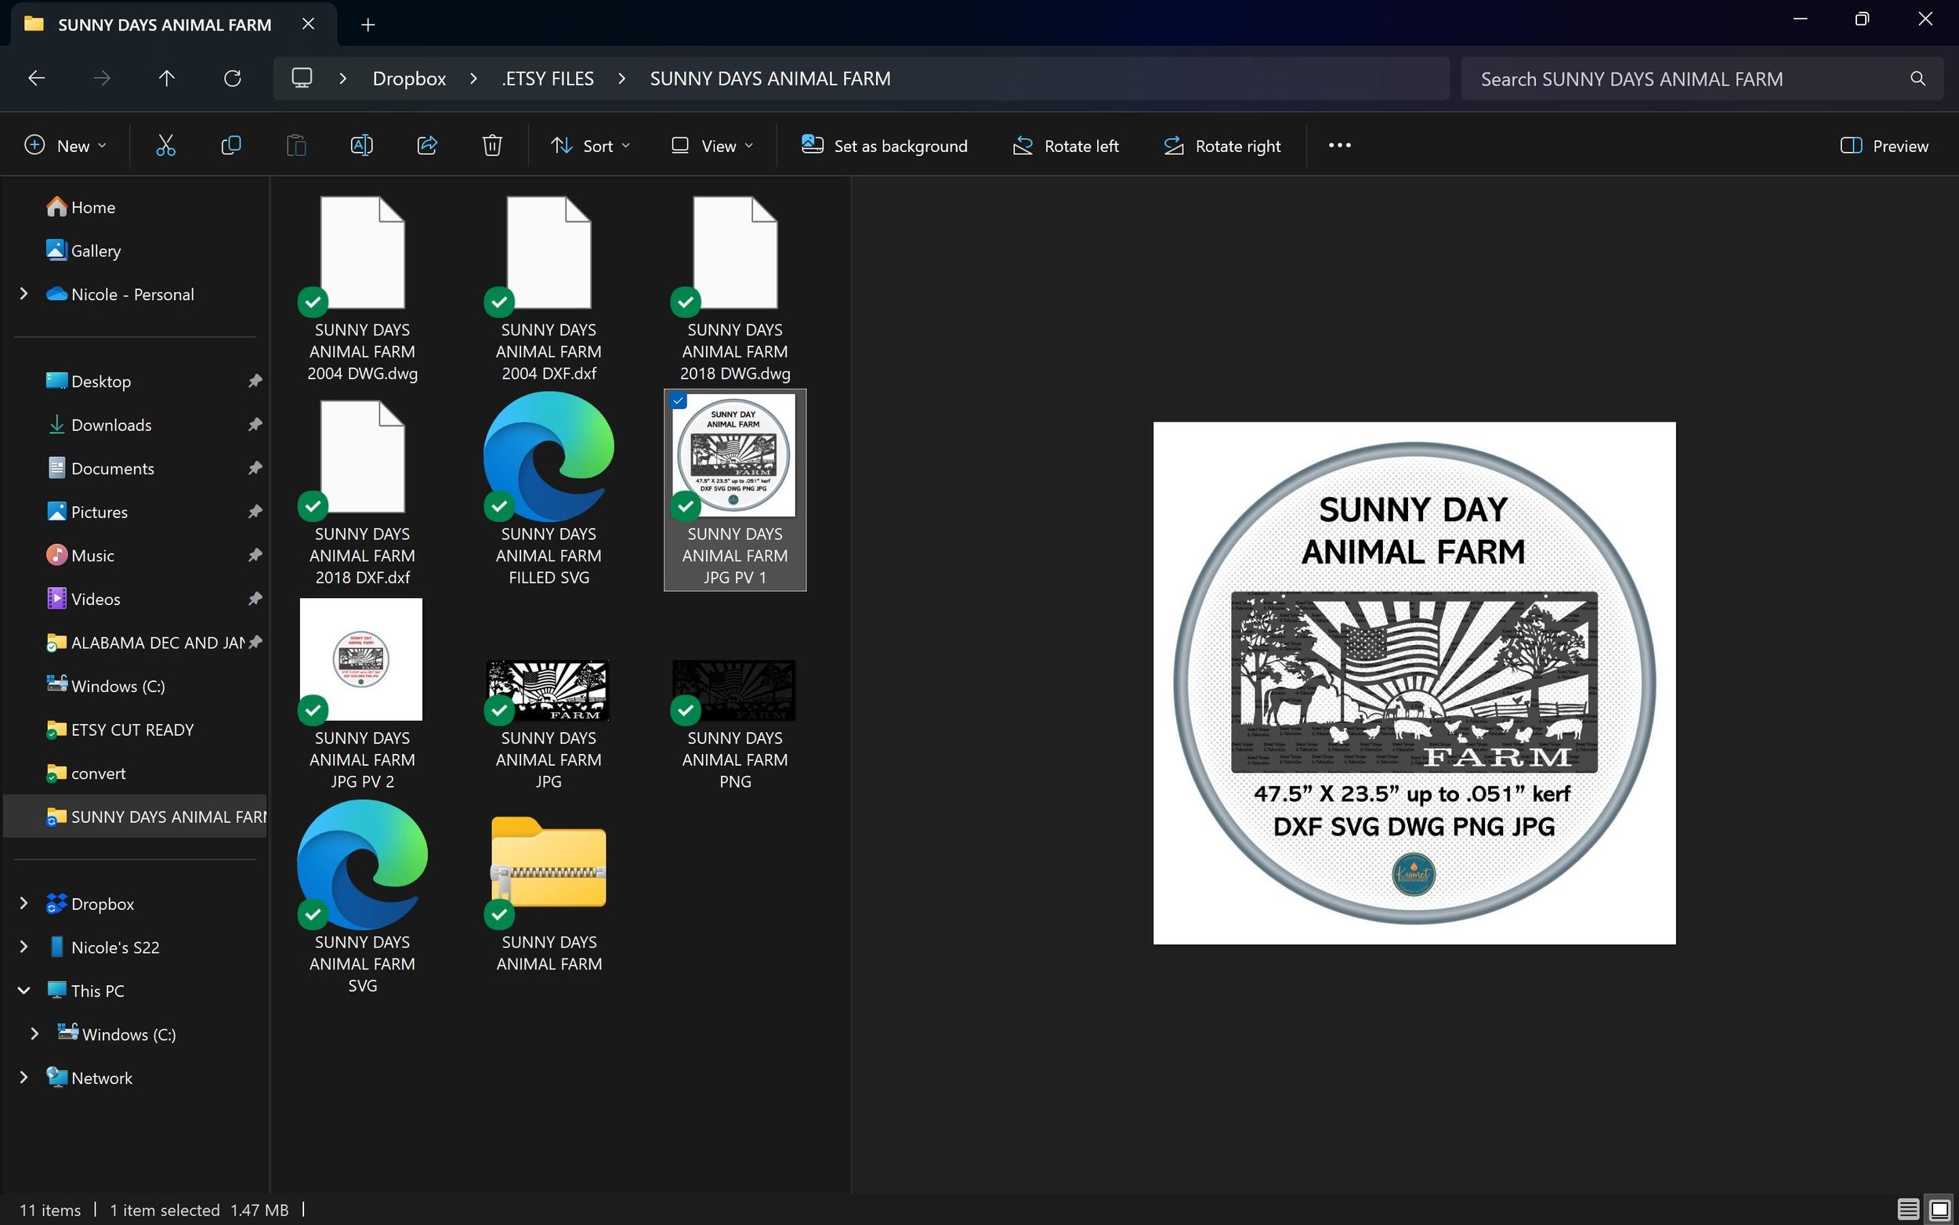1959x1225 pixels.
Task: Click the search magnifier icon
Action: 1917,78
